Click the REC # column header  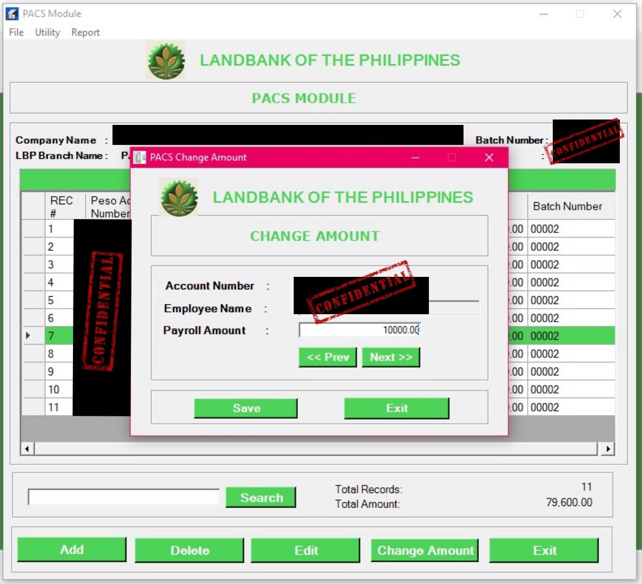coord(65,207)
